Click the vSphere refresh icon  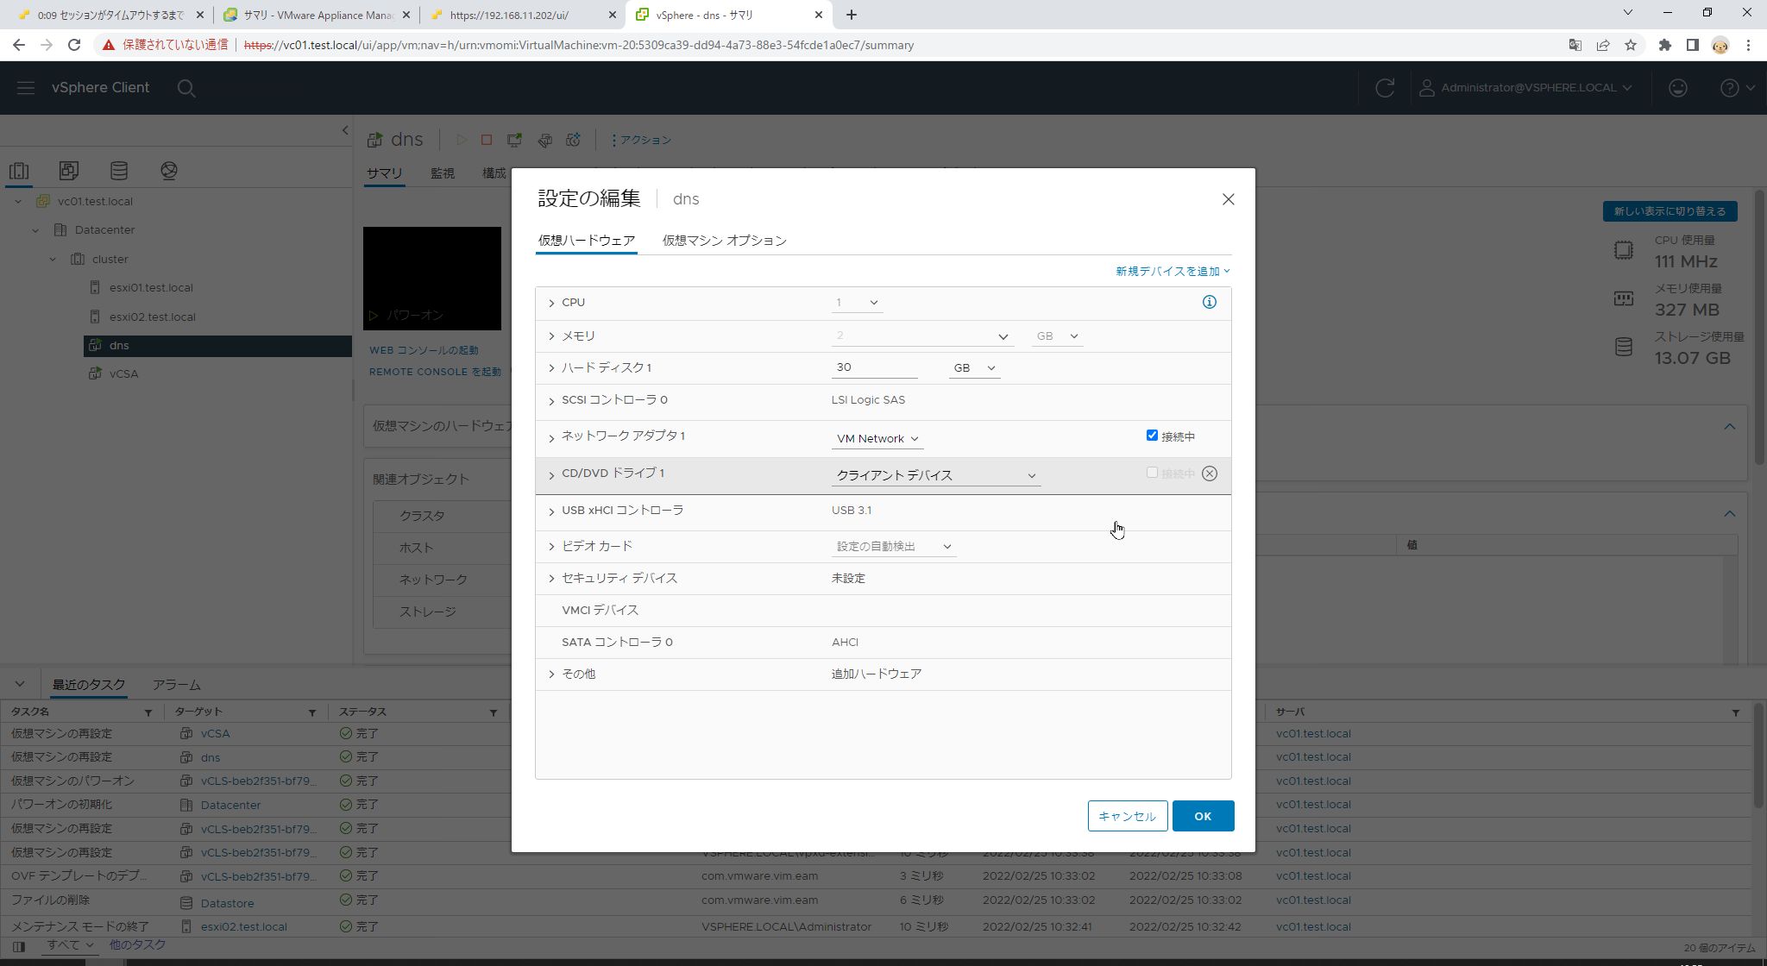[1385, 88]
